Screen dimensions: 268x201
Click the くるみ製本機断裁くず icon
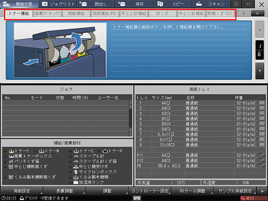coord(11,177)
